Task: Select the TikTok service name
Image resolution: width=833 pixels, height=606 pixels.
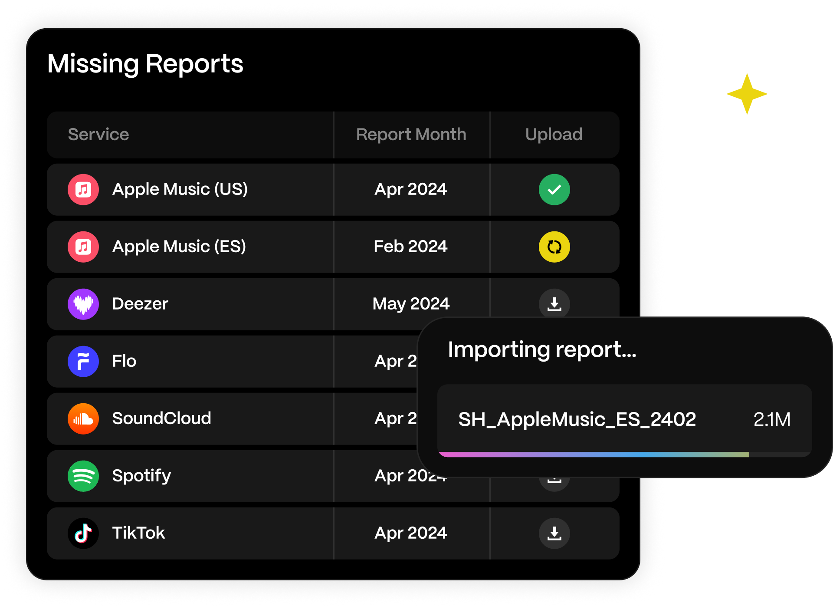Action: [139, 533]
